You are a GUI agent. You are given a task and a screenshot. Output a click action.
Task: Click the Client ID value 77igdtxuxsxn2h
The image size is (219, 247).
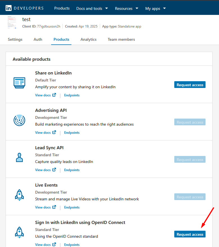(49, 26)
